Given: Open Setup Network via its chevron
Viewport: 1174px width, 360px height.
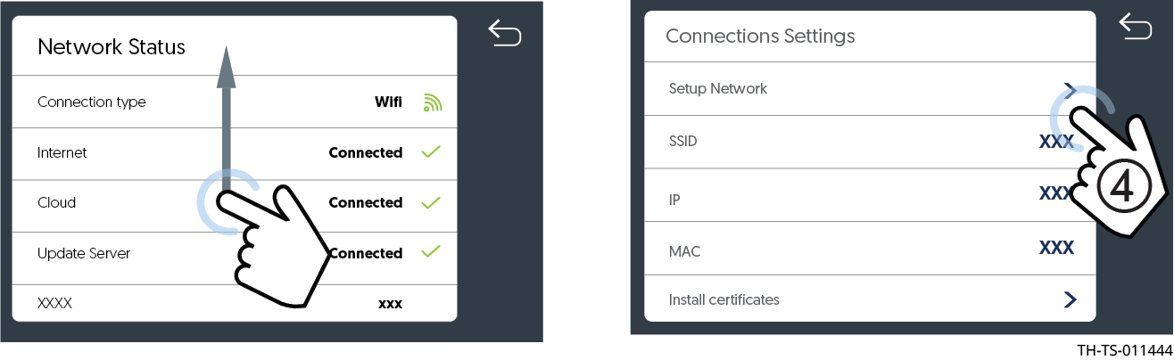Looking at the screenshot, I should click(1070, 88).
